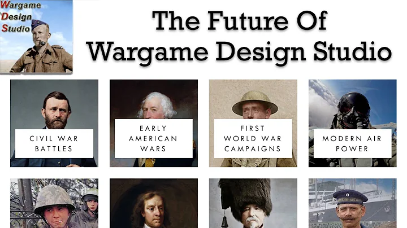This screenshot has width=407, height=228.
Task: Click the 'Wargame Design Studio' headline text
Action: click(x=239, y=52)
